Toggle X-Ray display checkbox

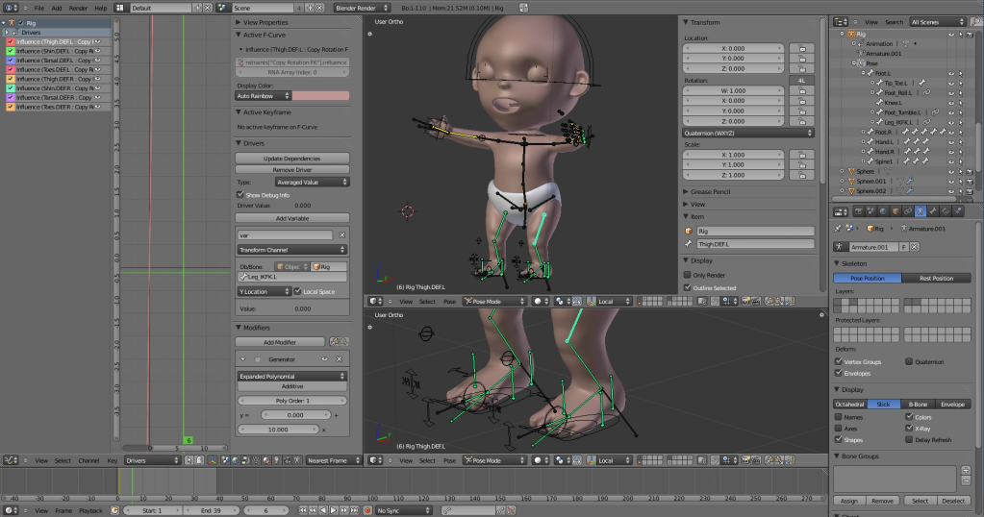909,428
